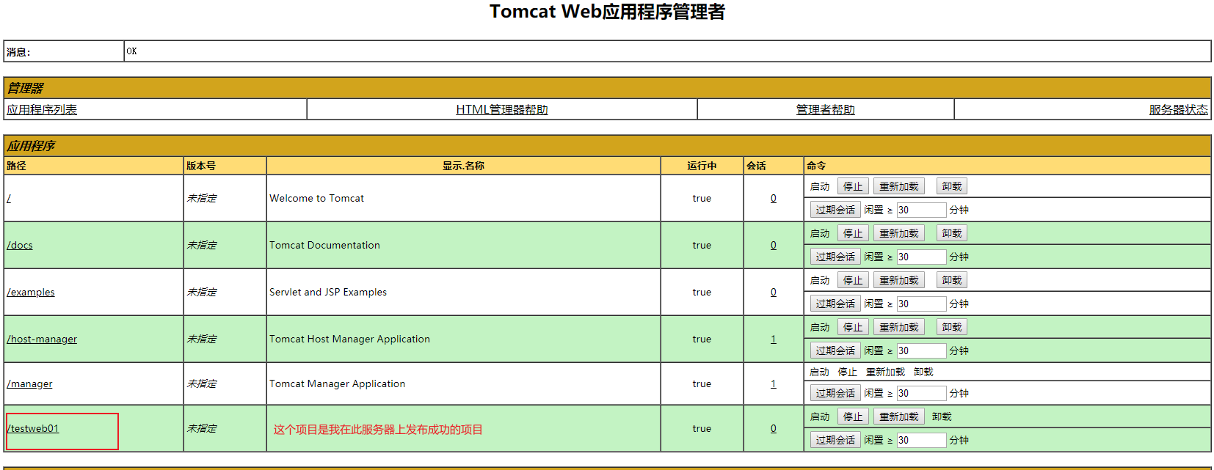Undeploy the /host-manager application with 卸载

952,327
